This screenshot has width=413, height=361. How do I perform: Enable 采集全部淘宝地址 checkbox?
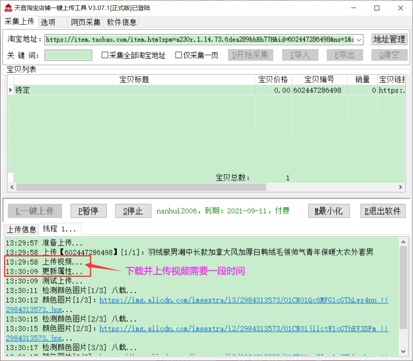tap(105, 55)
